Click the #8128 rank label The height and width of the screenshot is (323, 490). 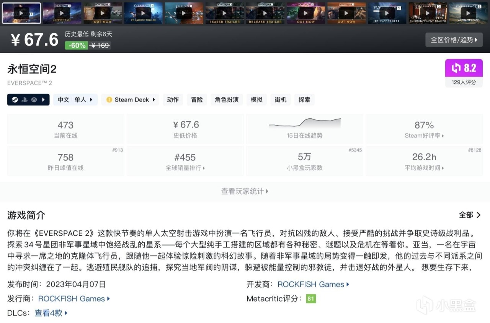[475, 150]
